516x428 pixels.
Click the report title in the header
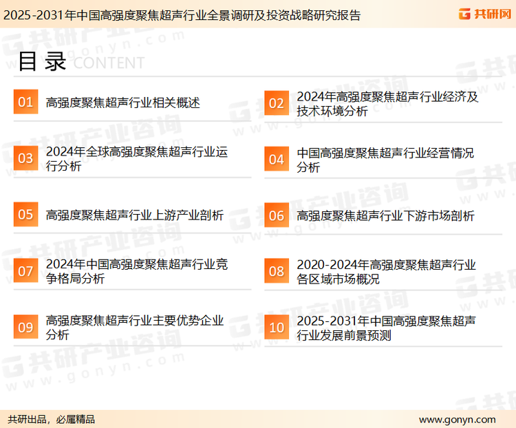pyautogui.click(x=181, y=15)
